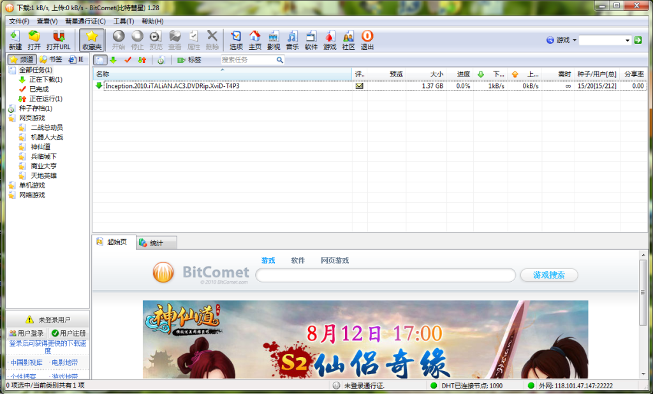Click the 用户登录 (User login) button

click(27, 333)
